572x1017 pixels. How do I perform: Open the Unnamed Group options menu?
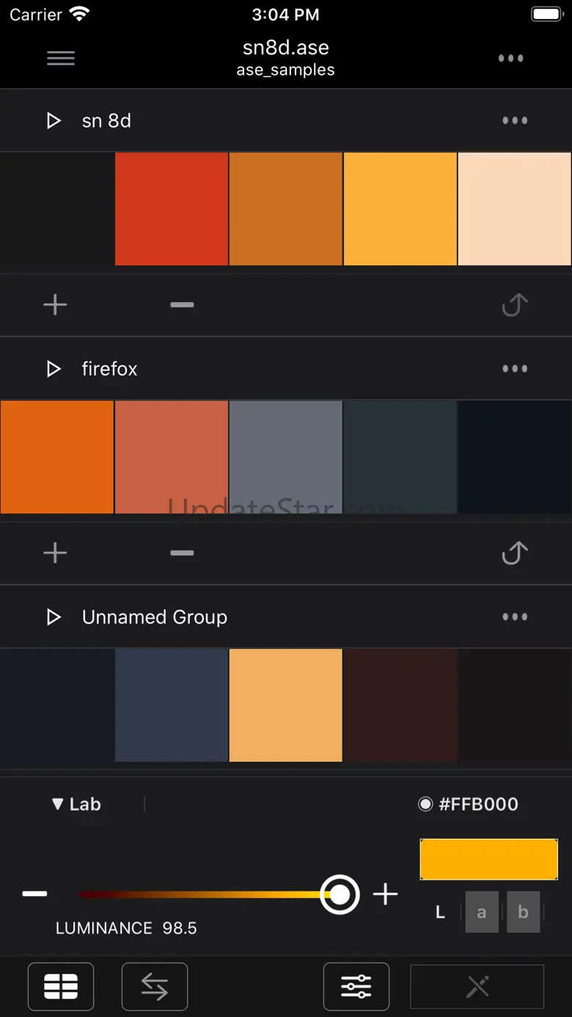tap(514, 617)
